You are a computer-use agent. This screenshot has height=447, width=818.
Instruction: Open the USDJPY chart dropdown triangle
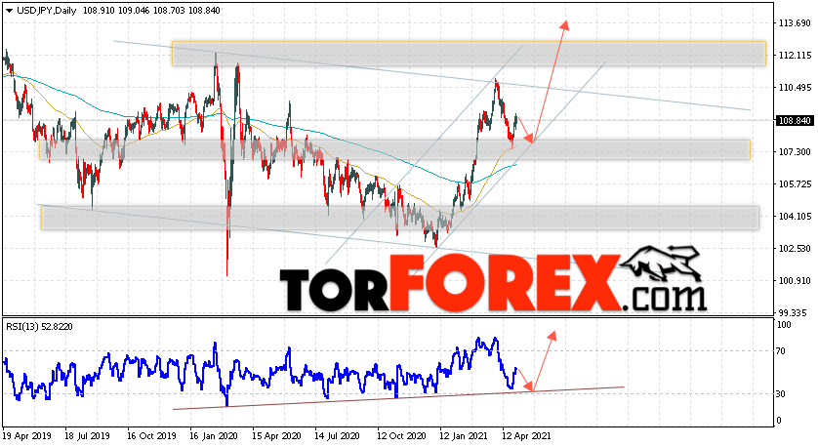click(x=9, y=11)
